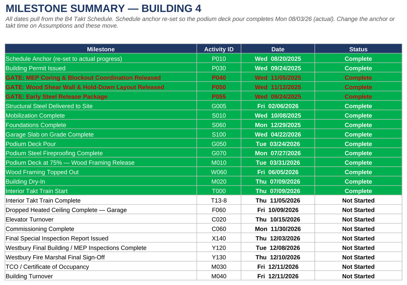
Task: Select the 'Wood Framing Topped Out' cell
Action: (x=101, y=172)
